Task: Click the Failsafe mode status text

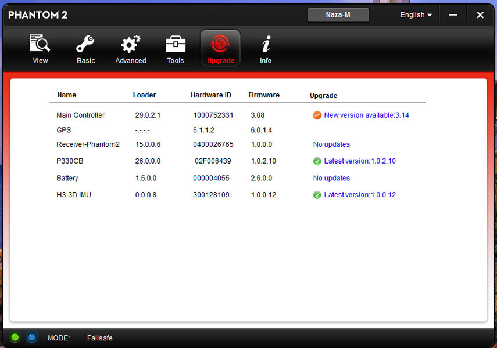Action: 99,338
